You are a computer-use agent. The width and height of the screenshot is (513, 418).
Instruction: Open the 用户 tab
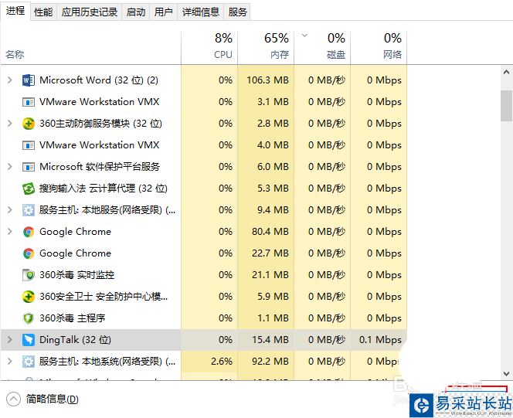tap(163, 12)
